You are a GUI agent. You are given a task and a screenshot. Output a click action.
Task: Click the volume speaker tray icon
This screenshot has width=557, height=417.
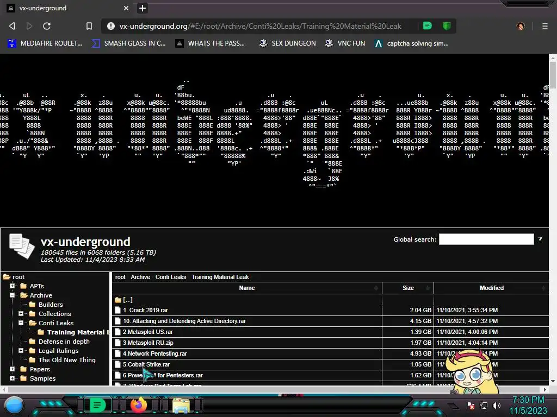pyautogui.click(x=496, y=405)
